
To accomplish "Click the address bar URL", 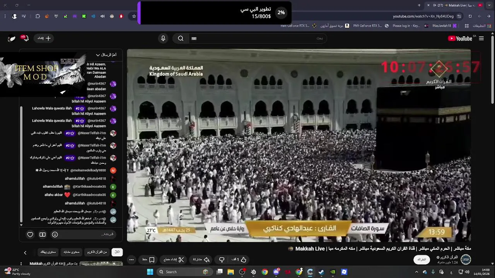I will [423, 16].
